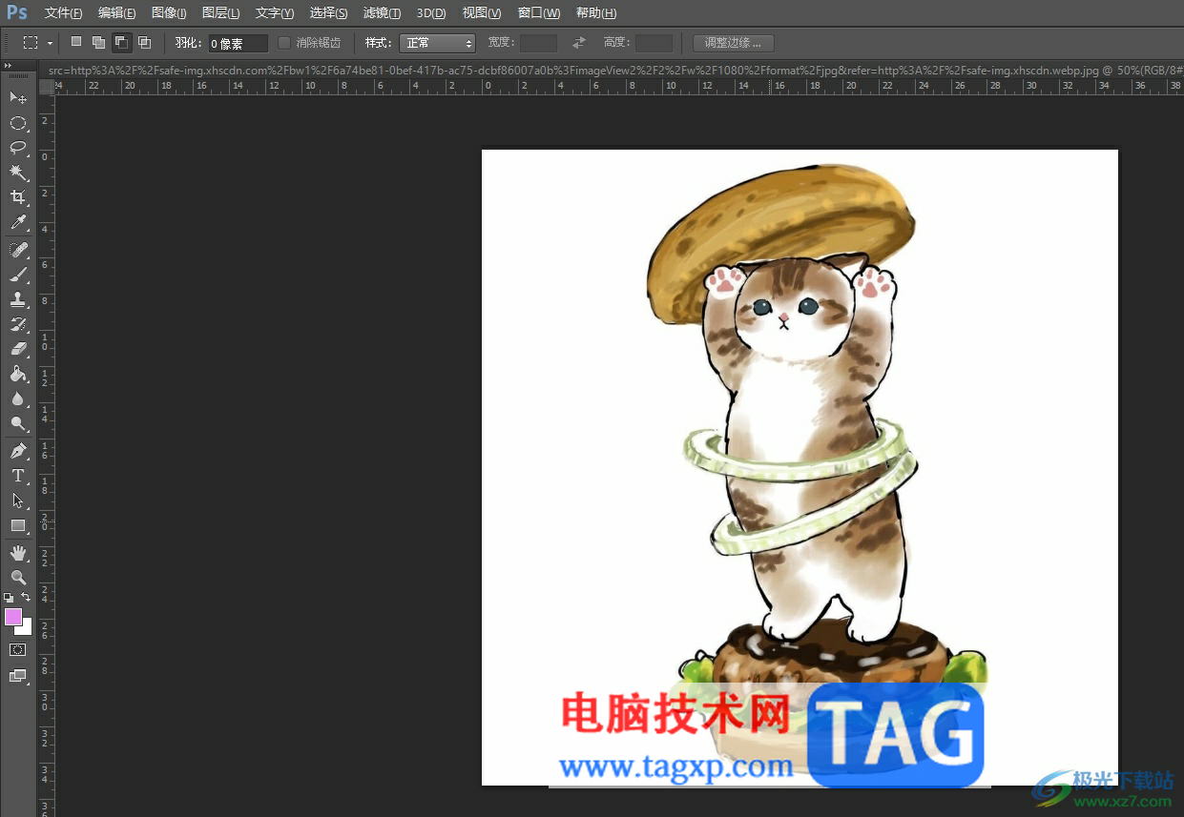Click the 羽化 feather input field
Viewport: 1184px width, 817px height.
(x=239, y=43)
